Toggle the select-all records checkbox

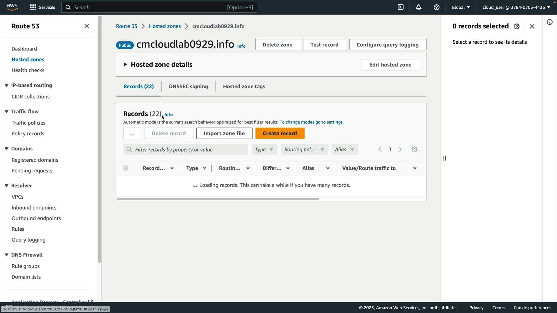(126, 168)
